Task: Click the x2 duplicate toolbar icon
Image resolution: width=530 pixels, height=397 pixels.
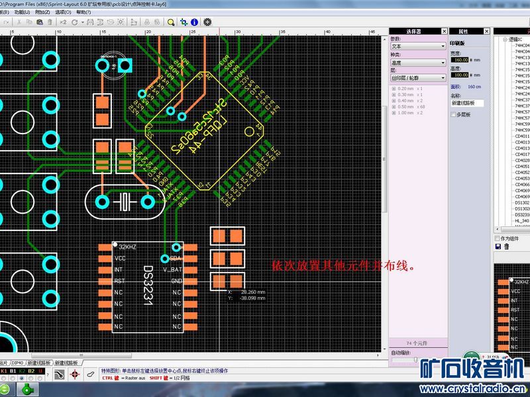Action: [63, 22]
